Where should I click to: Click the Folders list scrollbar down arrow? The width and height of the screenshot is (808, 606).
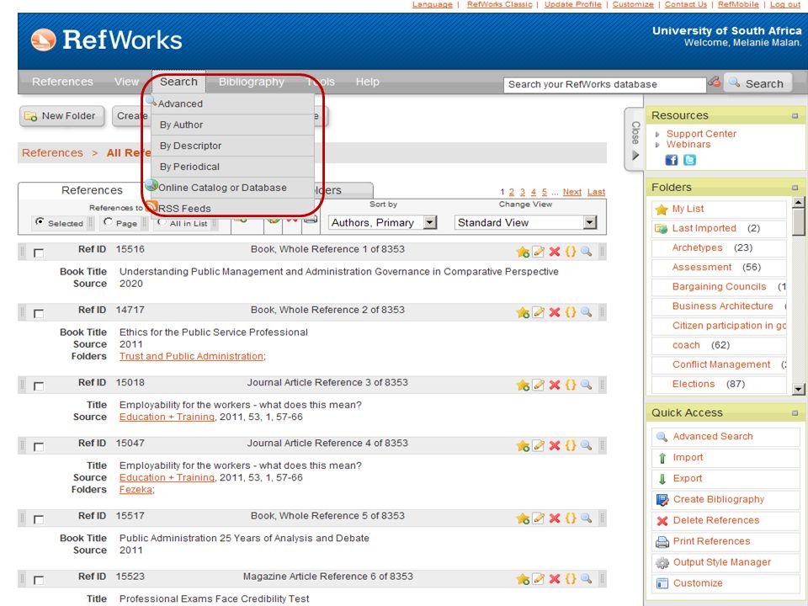click(798, 389)
